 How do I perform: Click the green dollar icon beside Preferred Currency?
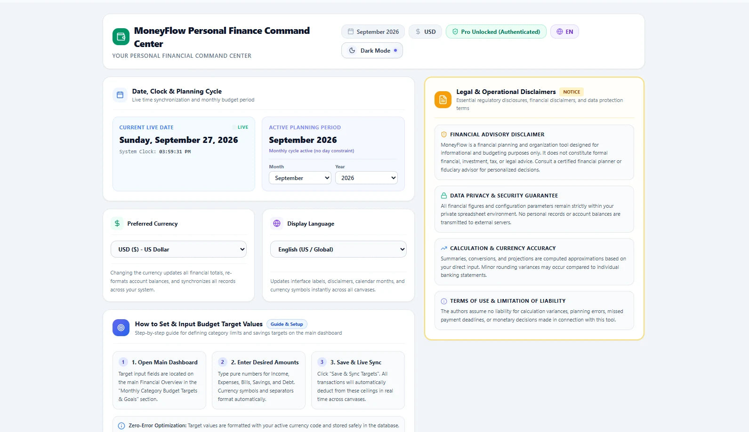[117, 223]
